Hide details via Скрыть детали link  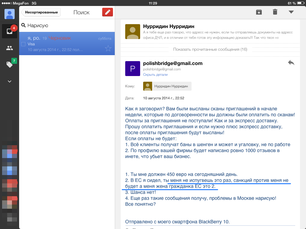[155, 75]
